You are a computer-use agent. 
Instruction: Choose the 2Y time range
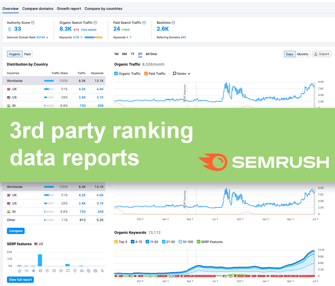(x=140, y=54)
